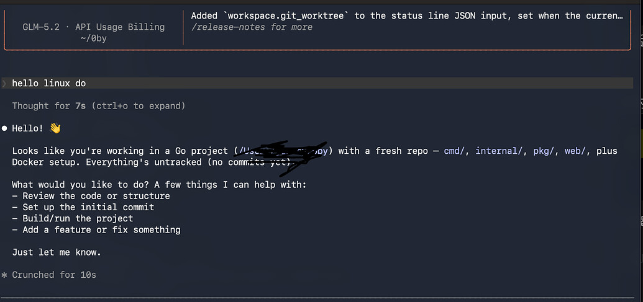Select the Set up the initial commit item
The width and height of the screenshot is (643, 302).
click(x=83, y=208)
